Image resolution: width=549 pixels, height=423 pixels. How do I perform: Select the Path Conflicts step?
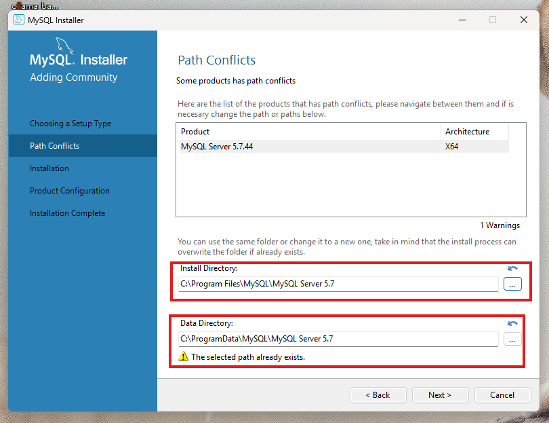(83, 145)
